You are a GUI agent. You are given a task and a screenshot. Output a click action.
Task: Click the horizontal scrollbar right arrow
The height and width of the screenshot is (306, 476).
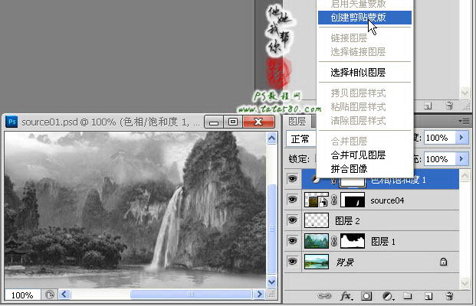coord(259,295)
